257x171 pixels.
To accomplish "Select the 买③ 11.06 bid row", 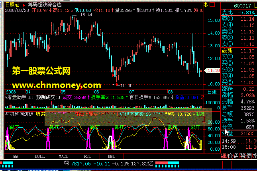I will tap(239, 70).
